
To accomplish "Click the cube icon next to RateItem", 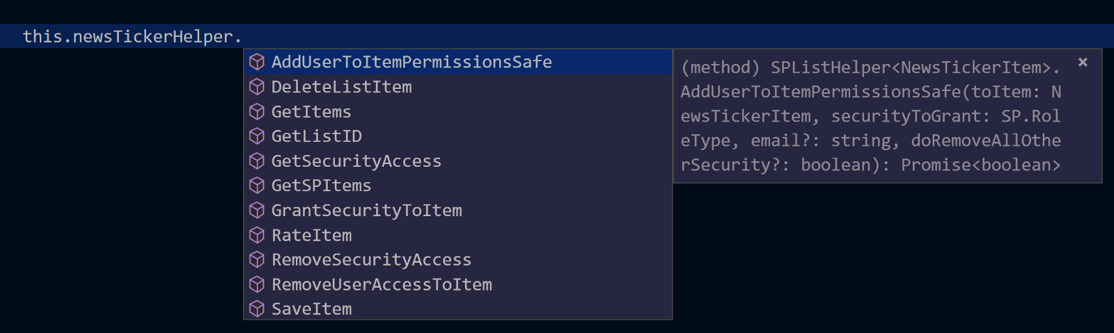I will click(257, 235).
